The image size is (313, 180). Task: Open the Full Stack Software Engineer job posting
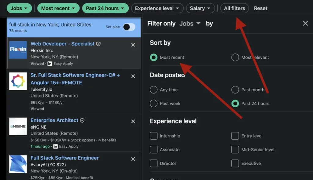click(64, 158)
